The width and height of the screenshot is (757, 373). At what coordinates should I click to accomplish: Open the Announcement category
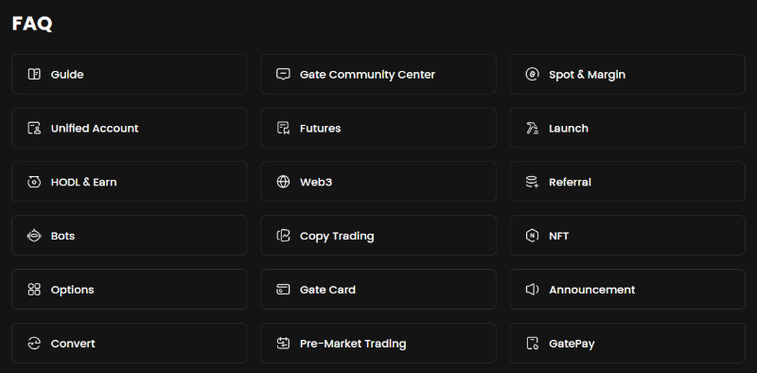coord(627,290)
